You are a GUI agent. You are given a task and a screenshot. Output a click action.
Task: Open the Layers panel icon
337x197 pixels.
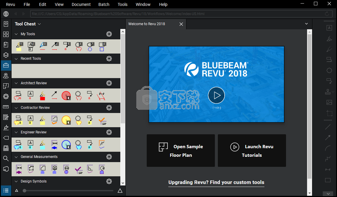6,55
